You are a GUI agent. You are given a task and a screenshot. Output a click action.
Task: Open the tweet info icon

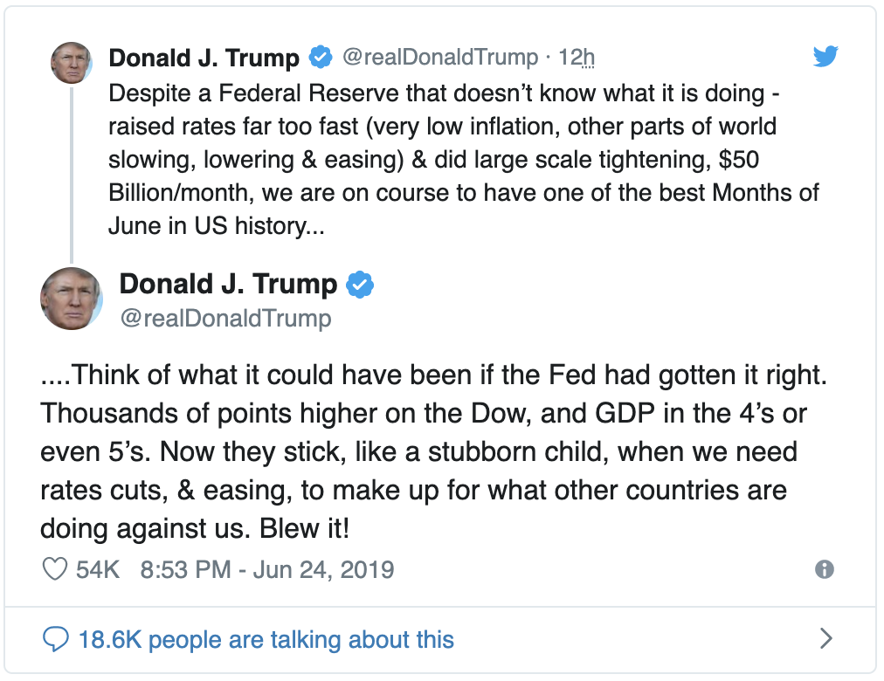click(x=824, y=570)
